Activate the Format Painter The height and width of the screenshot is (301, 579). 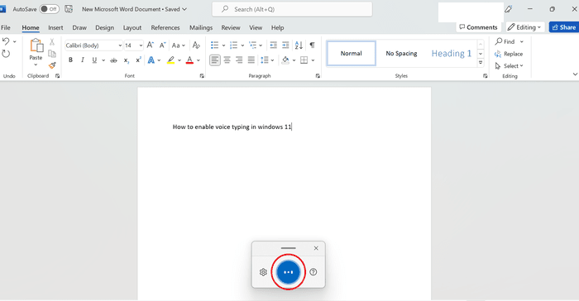(x=52, y=65)
